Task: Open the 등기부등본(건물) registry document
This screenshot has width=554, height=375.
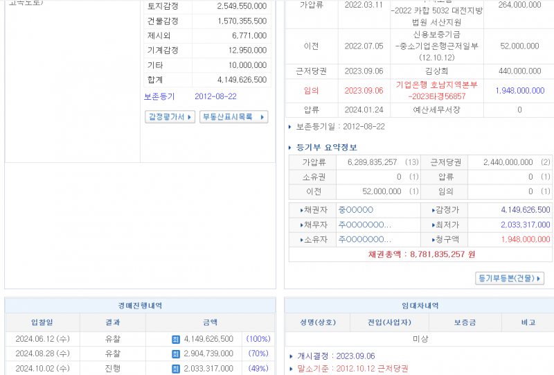Action: click(510, 278)
